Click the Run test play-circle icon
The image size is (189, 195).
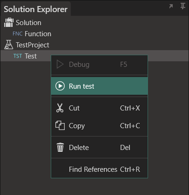point(60,86)
